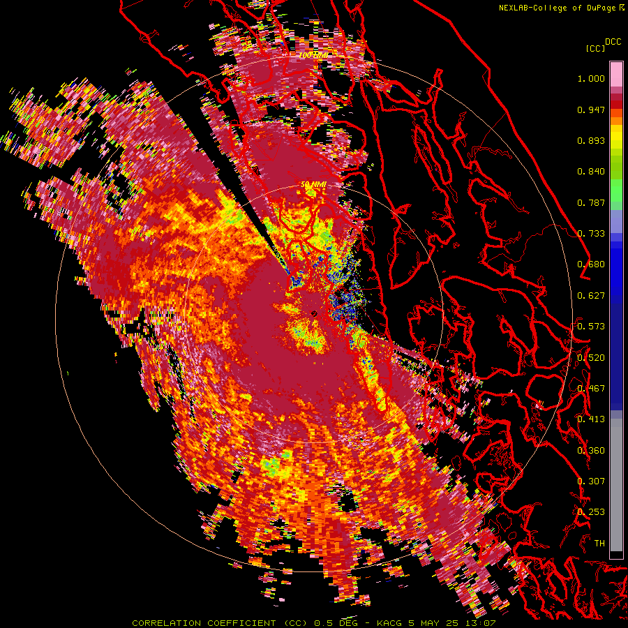Click the 0.840 scale value
The height and width of the screenshot is (628, 628).
pyautogui.click(x=591, y=172)
